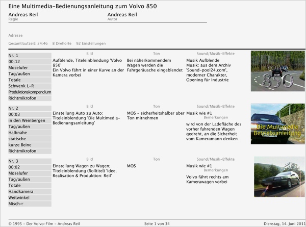This screenshot has height=227, width=306.
Task: Select 'Handkamera' field
Action: coord(30,191)
